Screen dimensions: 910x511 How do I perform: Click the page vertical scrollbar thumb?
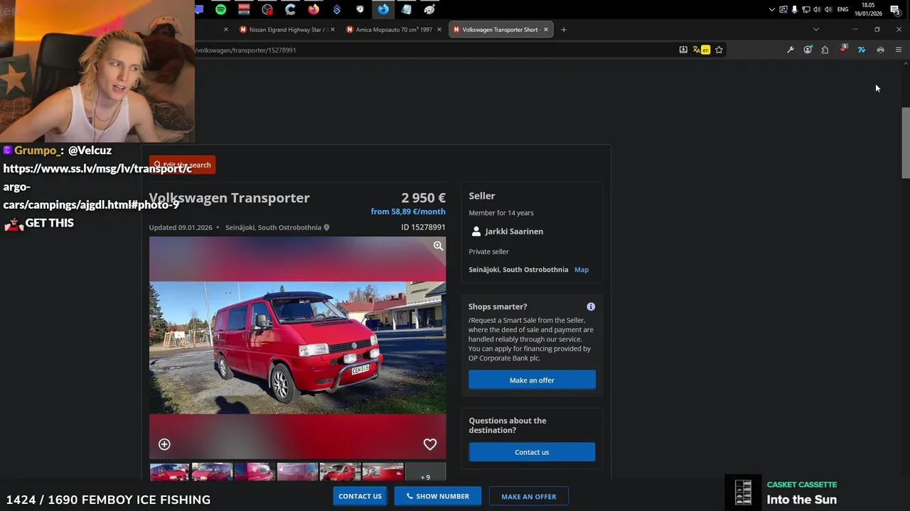click(906, 142)
